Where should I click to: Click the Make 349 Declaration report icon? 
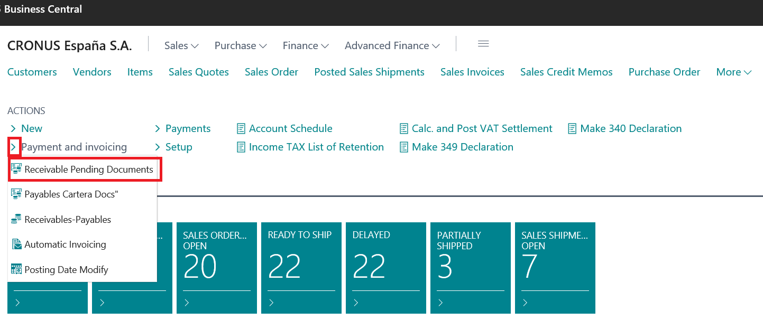pyautogui.click(x=404, y=147)
